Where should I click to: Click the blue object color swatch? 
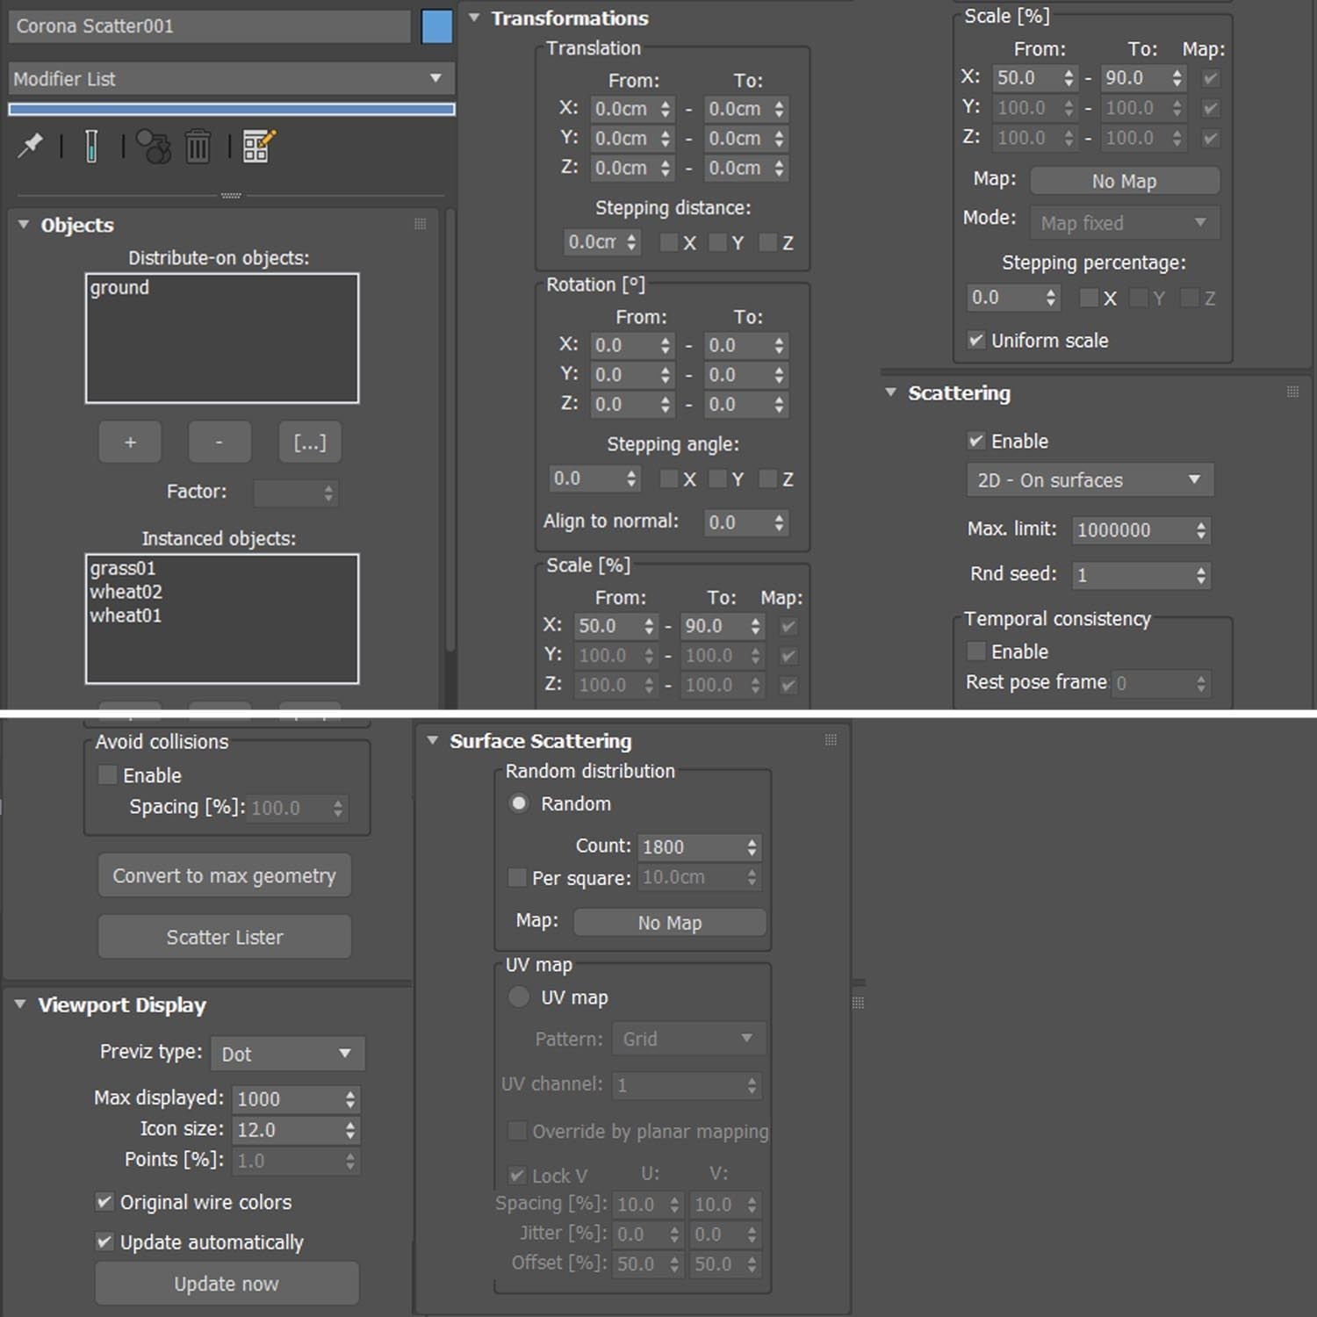click(x=436, y=26)
